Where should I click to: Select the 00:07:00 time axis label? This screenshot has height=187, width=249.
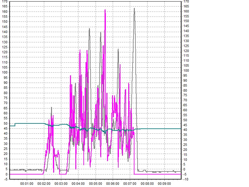(129, 184)
